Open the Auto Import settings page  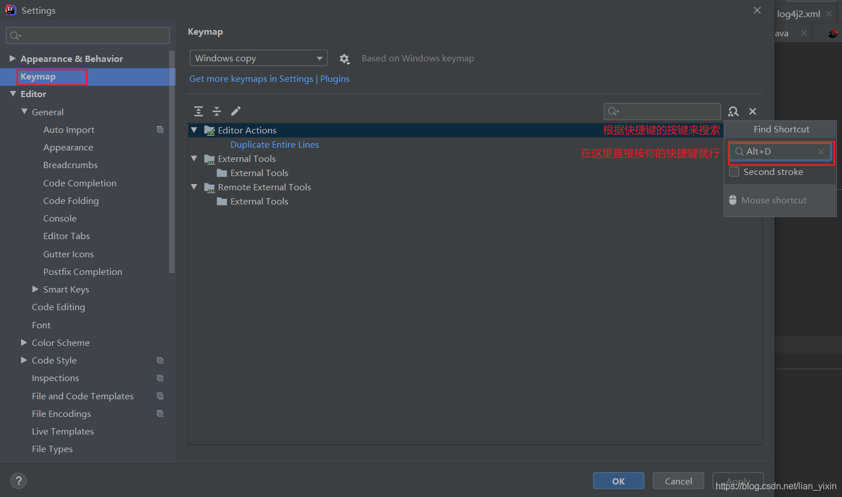coord(69,130)
